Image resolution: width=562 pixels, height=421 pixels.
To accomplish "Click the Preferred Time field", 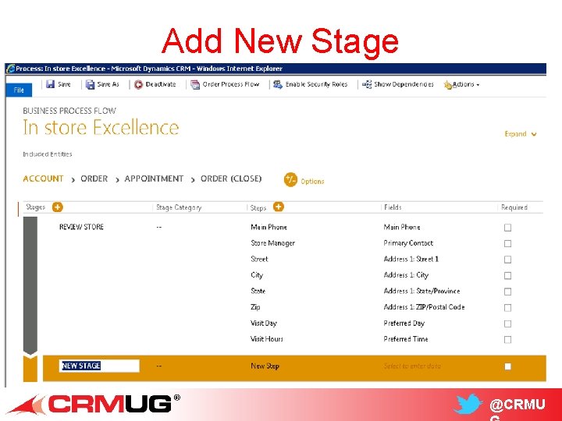I will [x=406, y=339].
